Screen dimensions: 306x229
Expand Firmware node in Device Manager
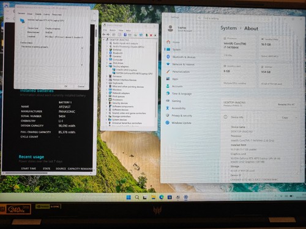pyautogui.click(x=107, y=76)
